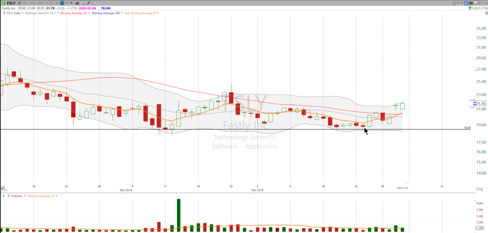Image resolution: width=488 pixels, height=233 pixels.
Task: Choose the 4h timeframe
Action: (x=57, y=3)
